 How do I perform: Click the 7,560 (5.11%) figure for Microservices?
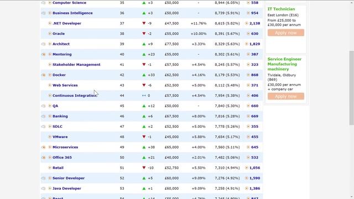(x=227, y=147)
